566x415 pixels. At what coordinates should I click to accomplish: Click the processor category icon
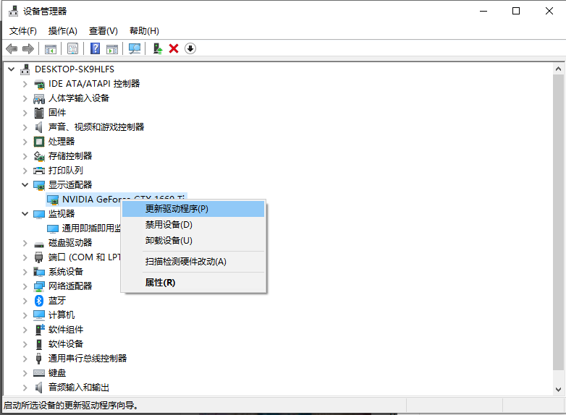pos(39,142)
